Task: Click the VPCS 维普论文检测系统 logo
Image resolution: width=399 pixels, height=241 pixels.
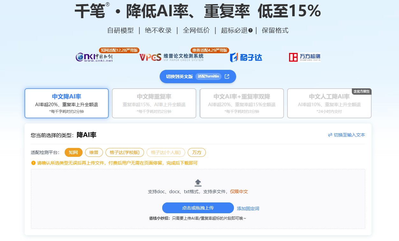Action: point(171,57)
